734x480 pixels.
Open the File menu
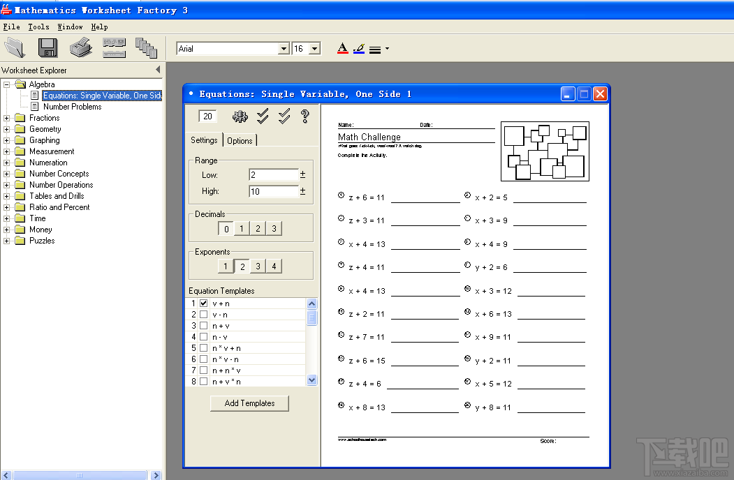tap(11, 27)
